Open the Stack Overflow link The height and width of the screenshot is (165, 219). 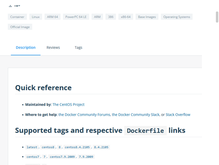(x=178, y=115)
